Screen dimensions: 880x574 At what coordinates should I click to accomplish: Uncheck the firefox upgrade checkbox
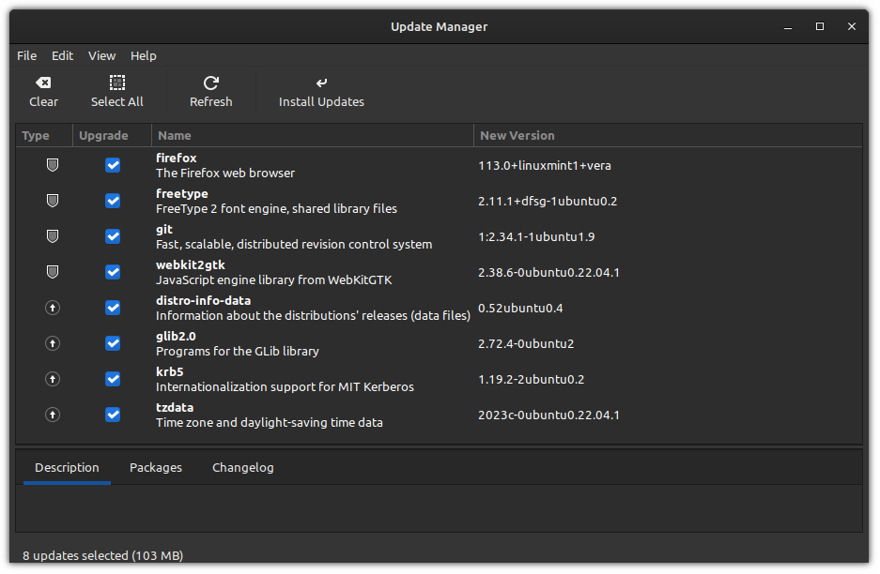tap(113, 165)
